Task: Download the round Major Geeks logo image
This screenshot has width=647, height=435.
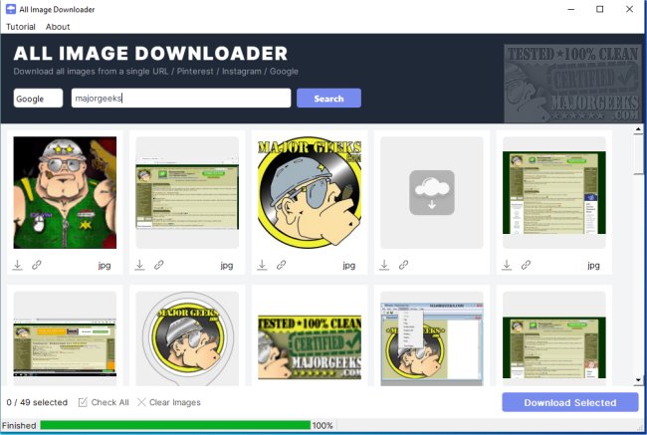Action: click(262, 265)
